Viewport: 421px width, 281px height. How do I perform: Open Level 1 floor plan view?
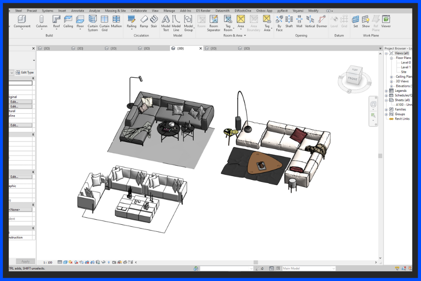[x=406, y=67]
